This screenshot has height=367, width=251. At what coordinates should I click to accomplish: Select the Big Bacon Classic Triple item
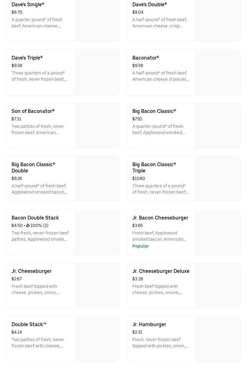coord(184,179)
